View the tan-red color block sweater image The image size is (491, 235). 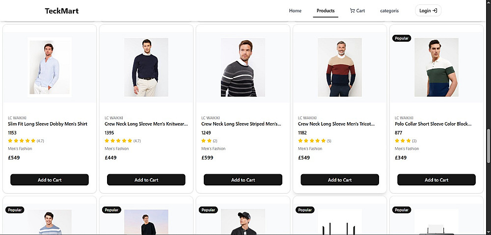[340, 67]
